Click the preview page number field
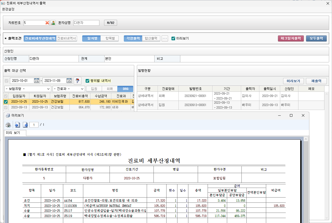This screenshot has height=223, width=332. (34, 125)
